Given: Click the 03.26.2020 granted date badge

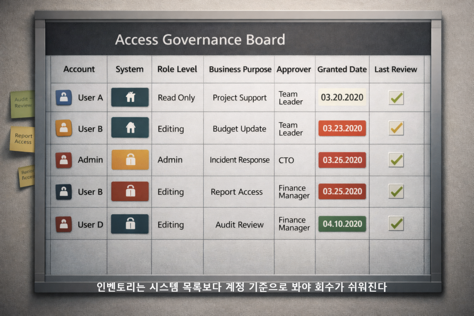Looking at the screenshot, I should tap(342, 160).
